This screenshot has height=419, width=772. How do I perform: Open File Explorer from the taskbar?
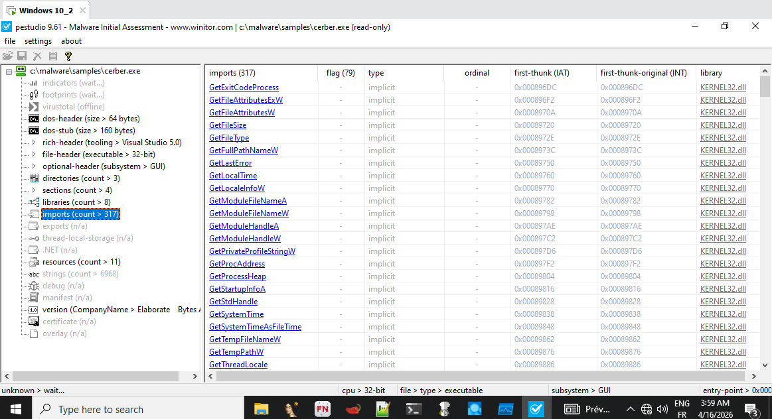point(261,408)
